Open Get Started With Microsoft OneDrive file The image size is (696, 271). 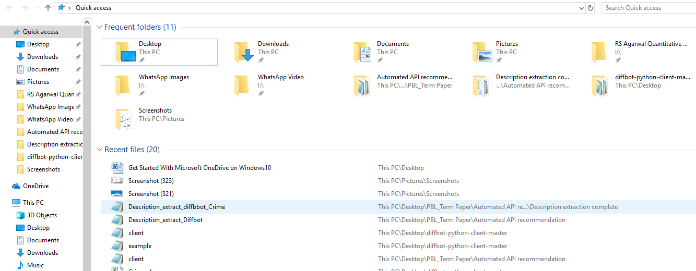pyautogui.click(x=199, y=168)
